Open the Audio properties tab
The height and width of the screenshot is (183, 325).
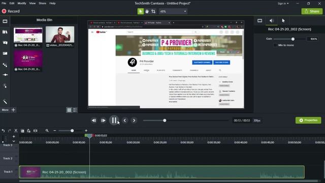(271, 21)
